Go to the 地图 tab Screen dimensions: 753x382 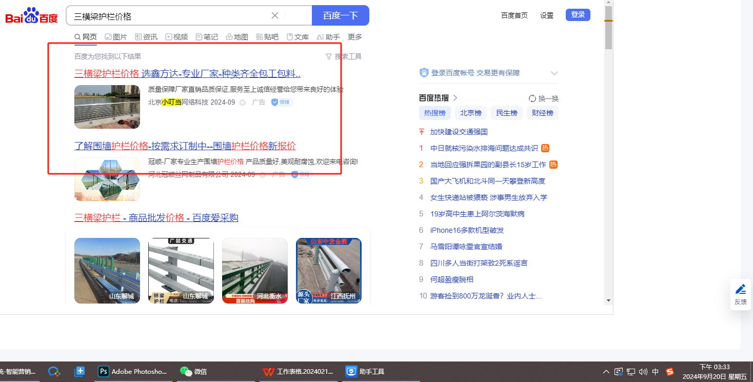[237, 37]
